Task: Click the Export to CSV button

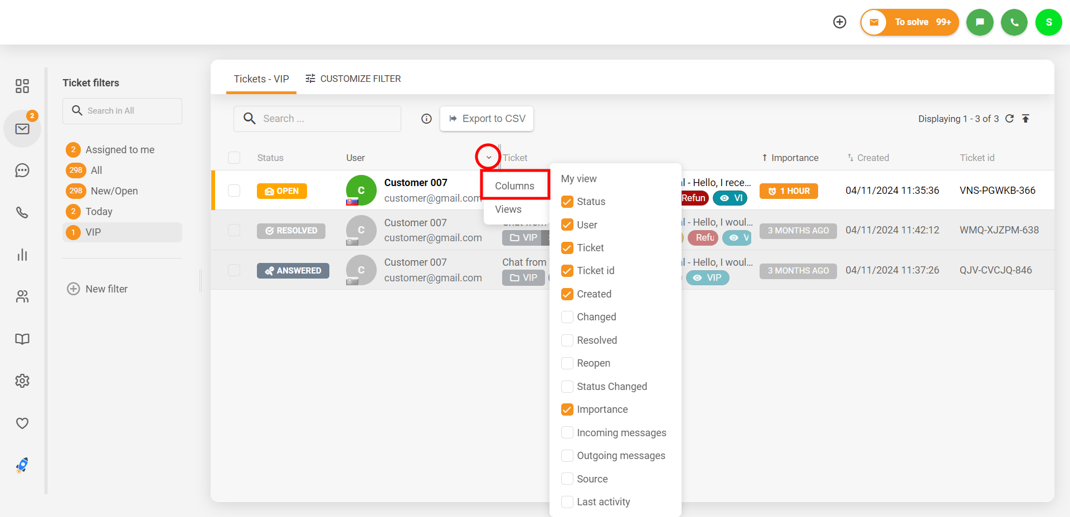Action: click(x=487, y=119)
